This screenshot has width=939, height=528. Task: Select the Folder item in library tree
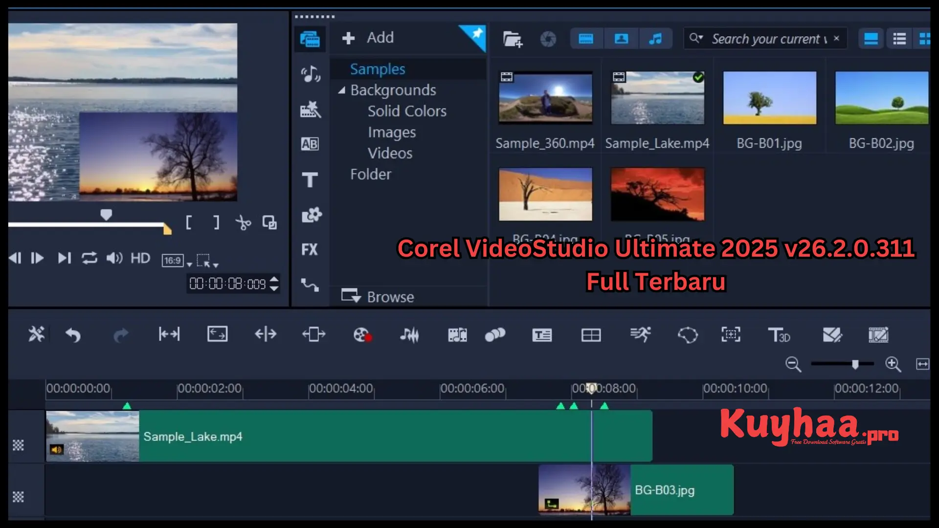click(x=371, y=174)
